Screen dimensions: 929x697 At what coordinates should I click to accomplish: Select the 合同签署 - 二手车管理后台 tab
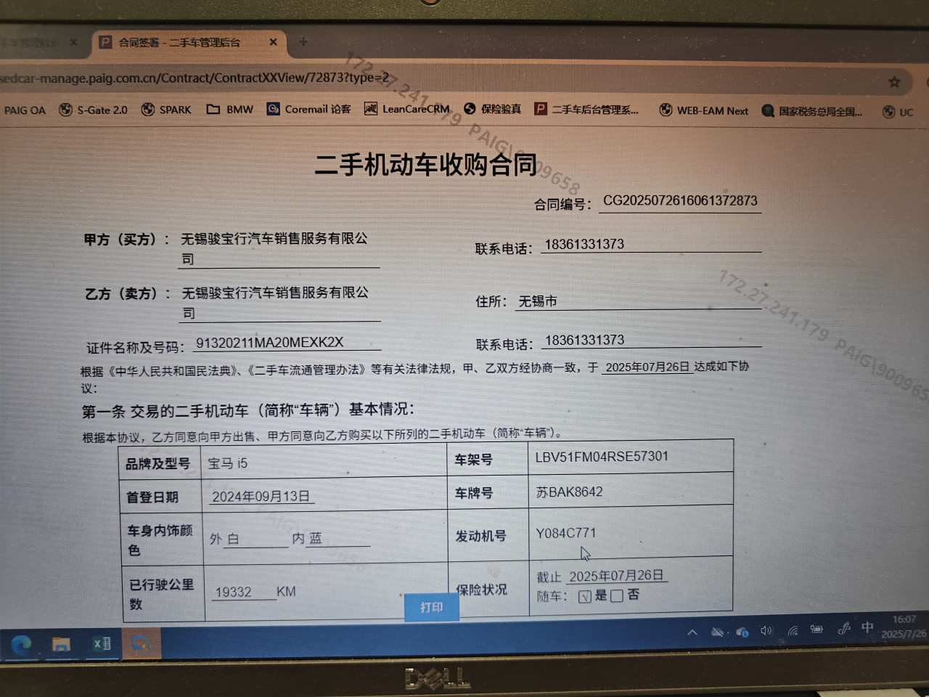(x=179, y=43)
